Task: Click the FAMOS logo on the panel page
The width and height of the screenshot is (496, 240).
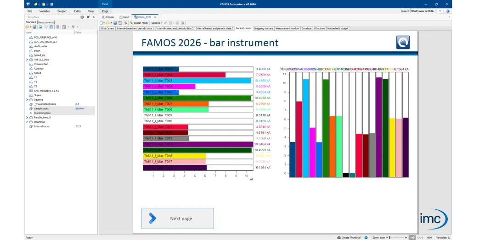Action: 403,42
